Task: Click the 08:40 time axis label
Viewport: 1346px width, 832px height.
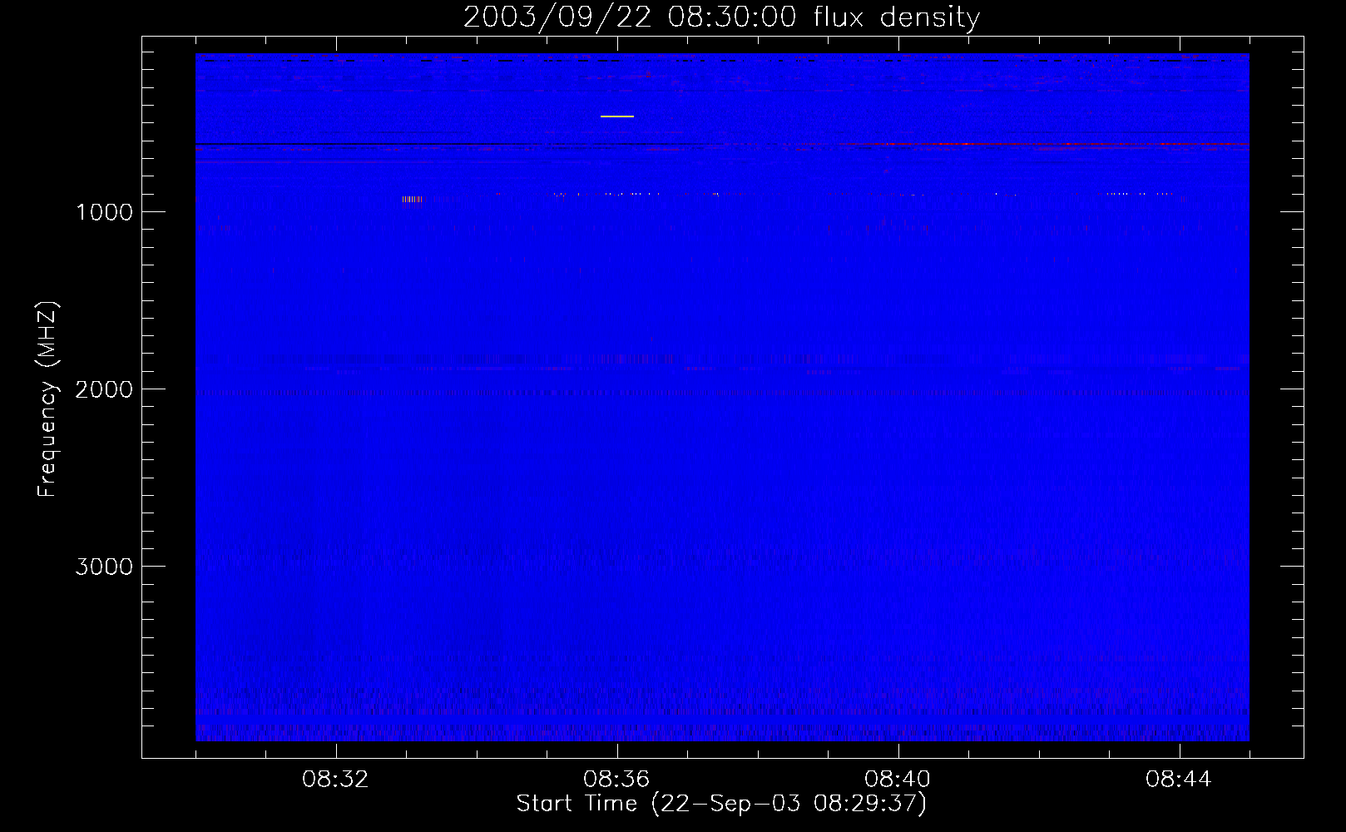Action: pyautogui.click(x=898, y=780)
